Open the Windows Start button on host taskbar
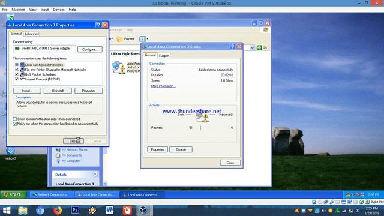This screenshot has width=384, height=216. pyautogui.click(x=7, y=211)
